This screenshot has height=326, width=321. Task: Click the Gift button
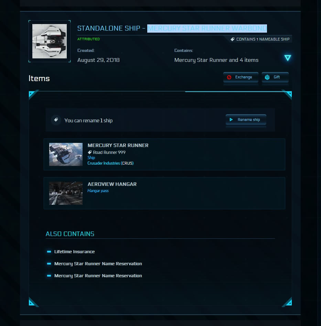[275, 77]
